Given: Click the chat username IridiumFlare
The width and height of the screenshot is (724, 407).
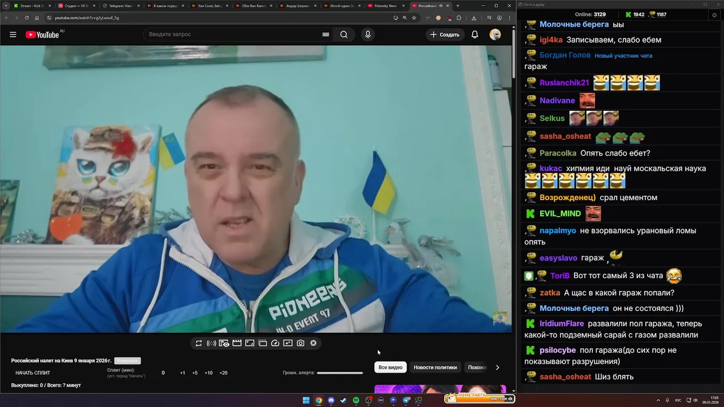Looking at the screenshot, I should [x=562, y=324].
